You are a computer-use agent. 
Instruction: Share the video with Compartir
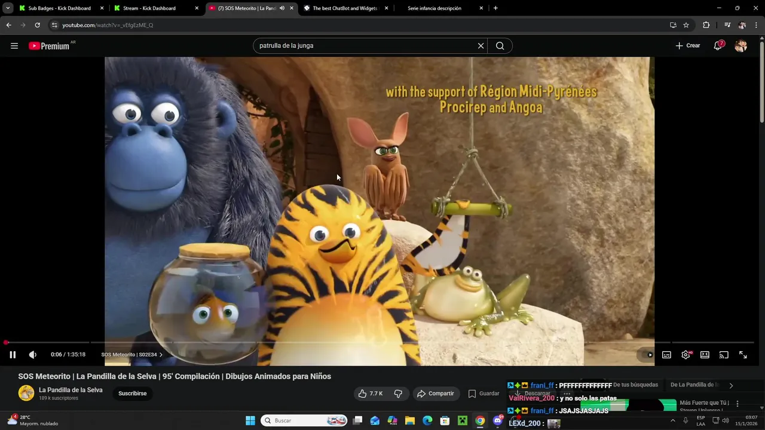(x=436, y=394)
